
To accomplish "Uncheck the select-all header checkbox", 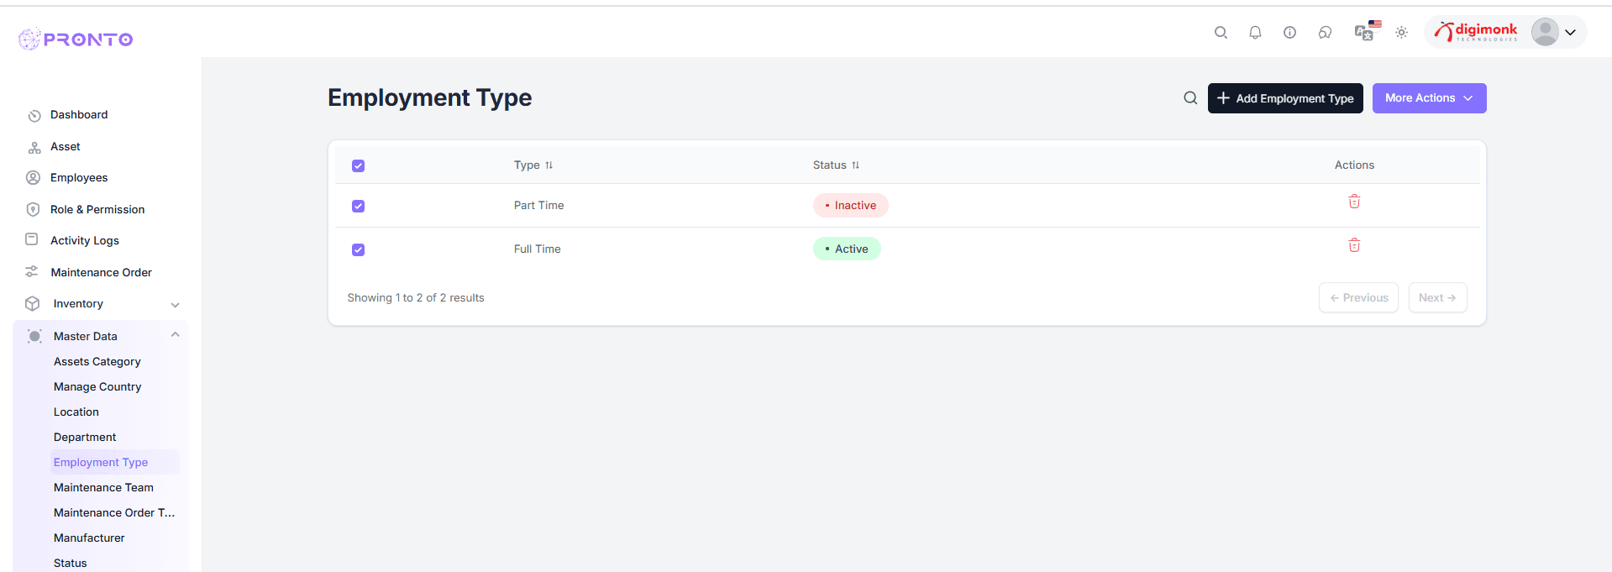I will pyautogui.click(x=359, y=165).
